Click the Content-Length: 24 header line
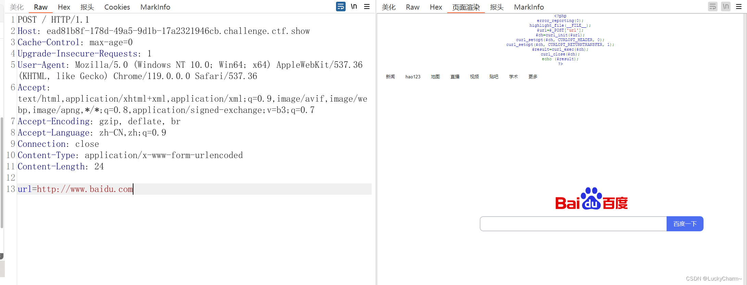The image size is (747, 285). (61, 167)
